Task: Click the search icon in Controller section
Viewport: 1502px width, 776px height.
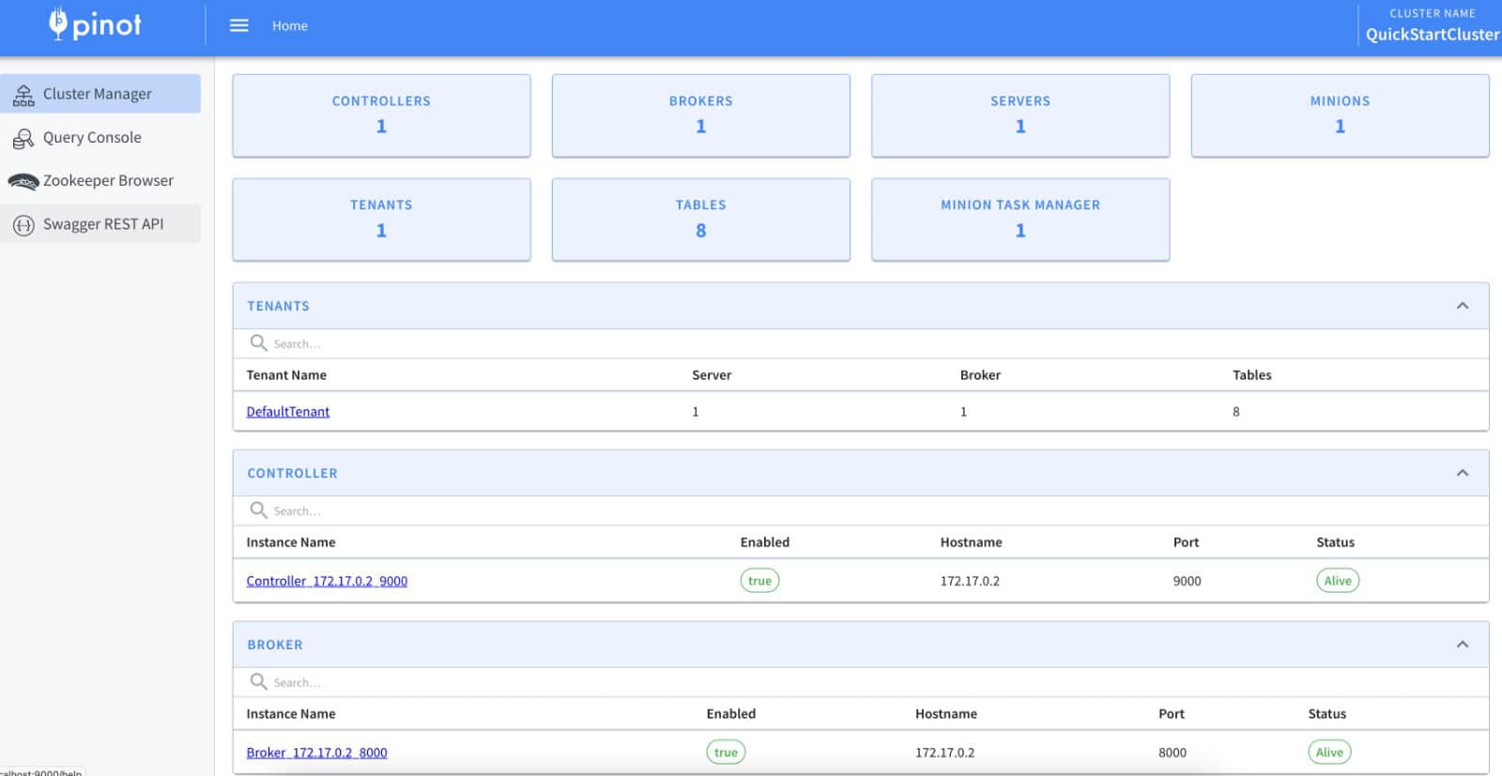Action: (258, 510)
